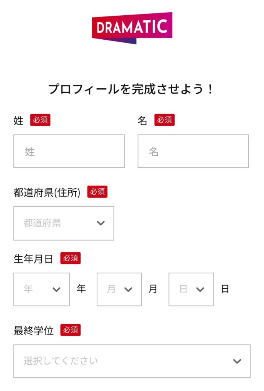The width and height of the screenshot is (264, 391).
Task: Open the birth year 年 dropdown
Action: [42, 289]
